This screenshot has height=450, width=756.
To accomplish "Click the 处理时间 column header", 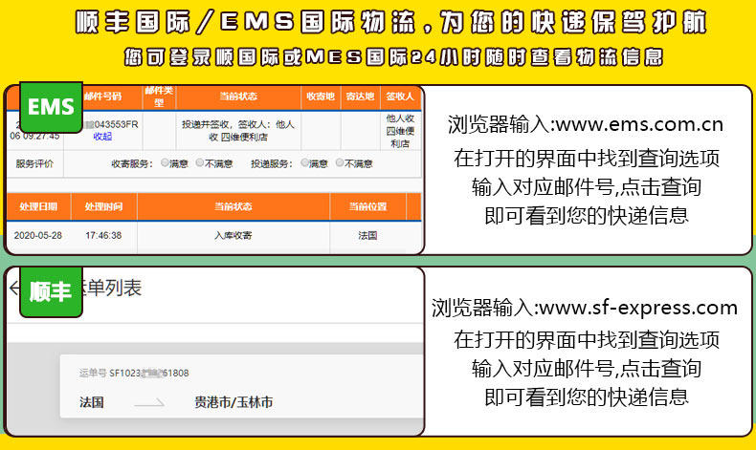I will pos(103,207).
